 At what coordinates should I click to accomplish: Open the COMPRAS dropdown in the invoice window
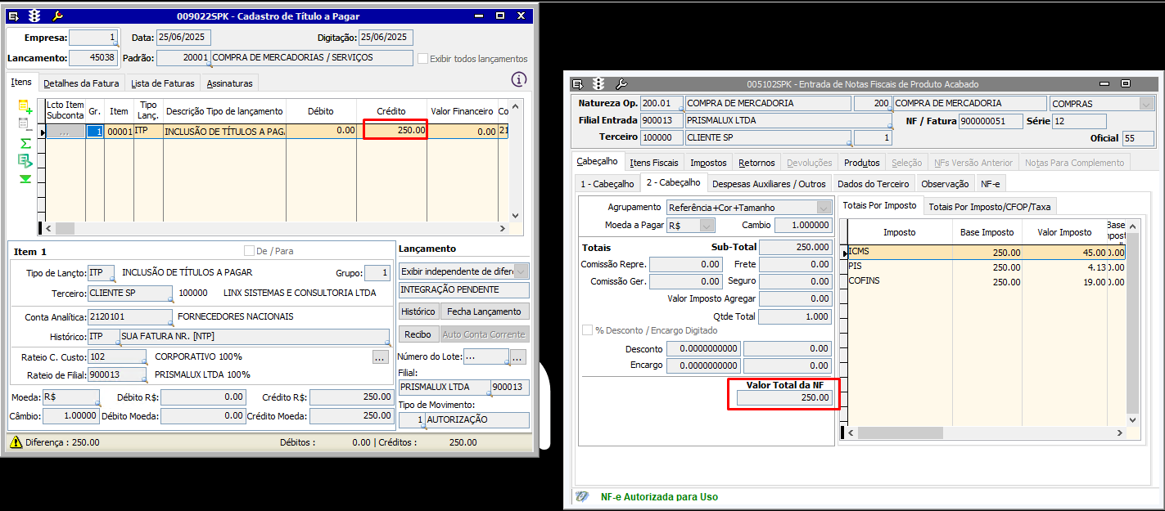click(1146, 104)
